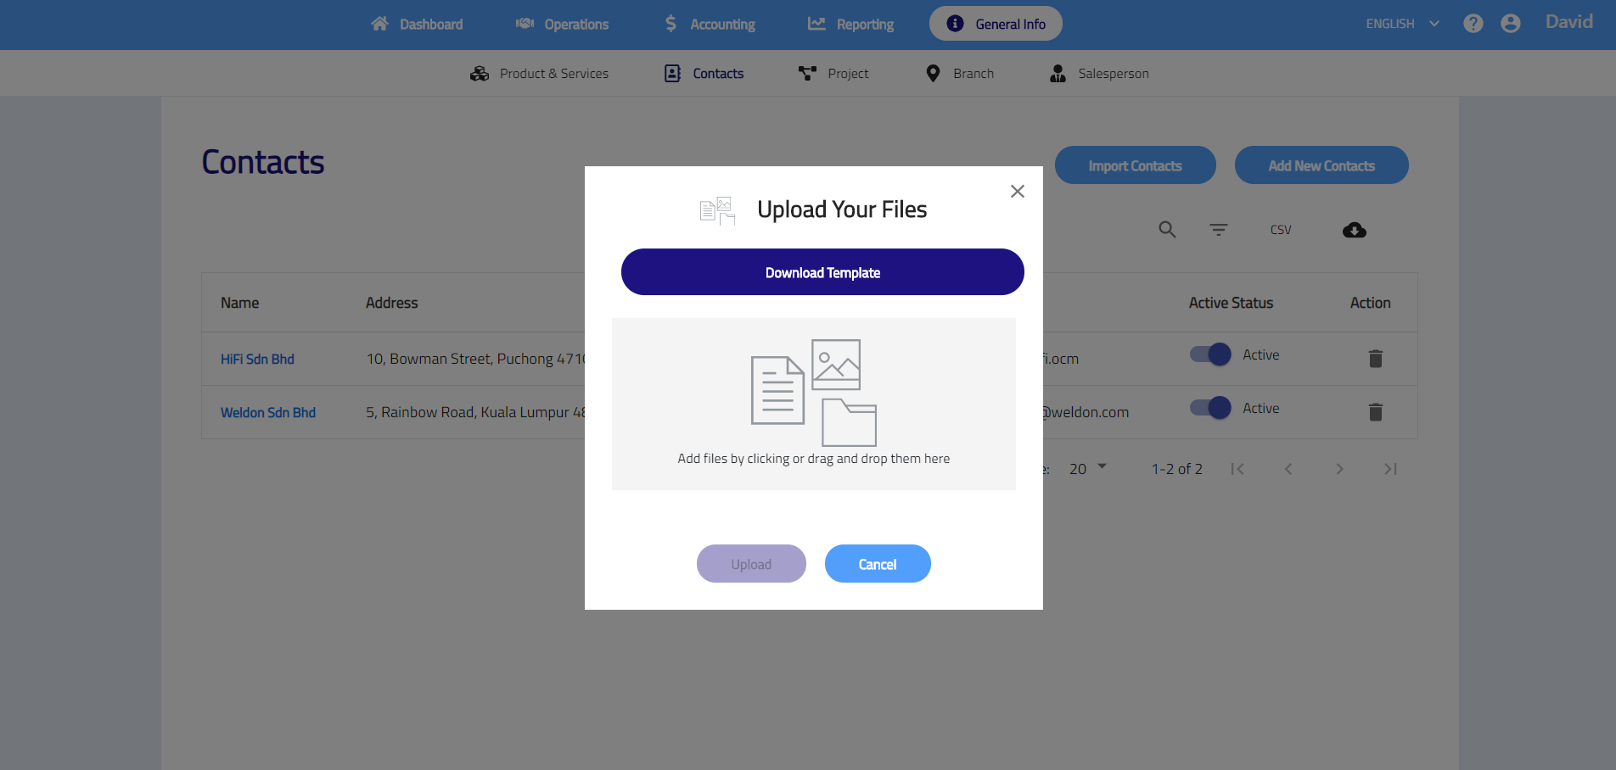Toggle Active status for HiFi Sdn Bhd
Screen dimensions: 1616x770
click(x=1210, y=354)
